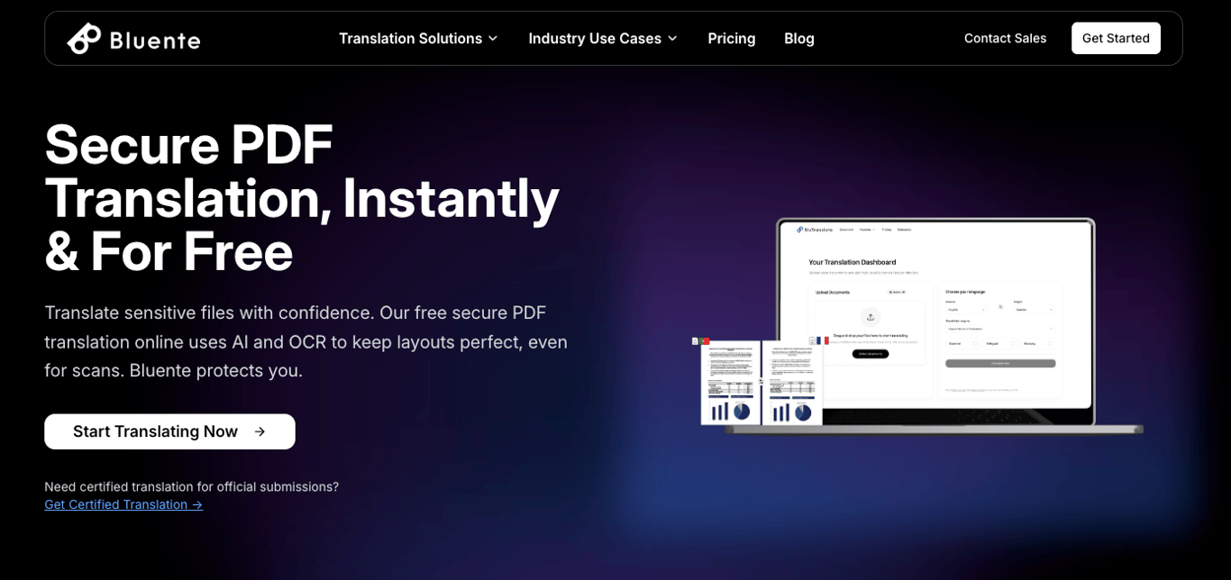Select the Bilingual option radio in preview
The width and height of the screenshot is (1231, 580).
[x=1012, y=343]
